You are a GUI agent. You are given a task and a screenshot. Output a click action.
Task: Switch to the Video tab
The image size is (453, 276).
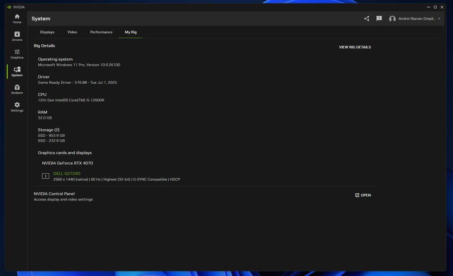tap(72, 32)
